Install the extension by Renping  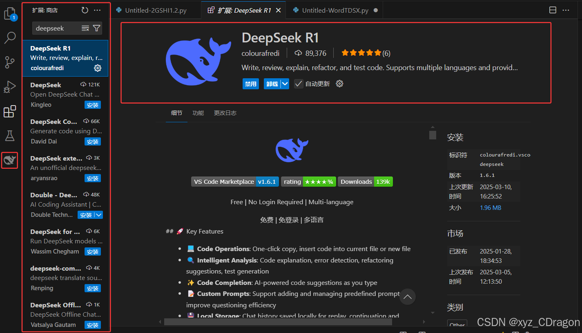[93, 288]
